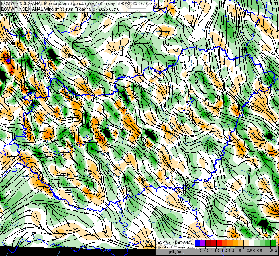Click the legend tick label '2'
The height and width of the screenshot is (256, 279).
click(x=276, y=251)
